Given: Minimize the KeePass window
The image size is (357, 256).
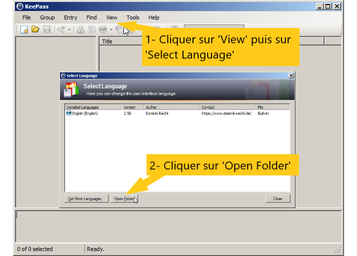Looking at the screenshot, I should pyautogui.click(x=319, y=6).
